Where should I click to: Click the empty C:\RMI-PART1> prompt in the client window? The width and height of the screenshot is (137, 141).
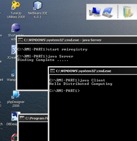coord(64,91)
